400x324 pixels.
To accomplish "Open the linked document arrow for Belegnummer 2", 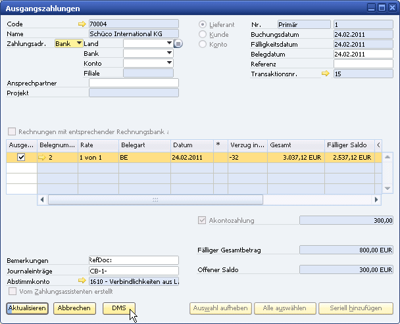I will (43, 158).
